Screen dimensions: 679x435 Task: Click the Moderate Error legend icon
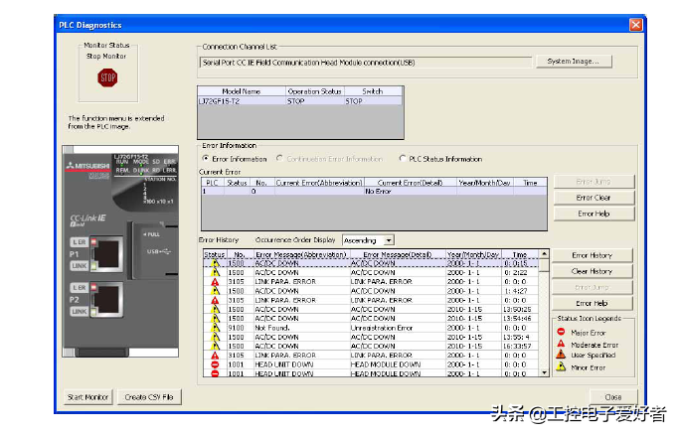[x=561, y=343]
